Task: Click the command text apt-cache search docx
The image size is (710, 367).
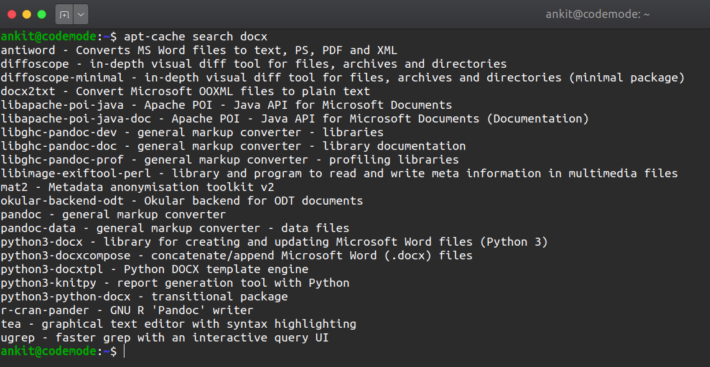Action: 195,37
